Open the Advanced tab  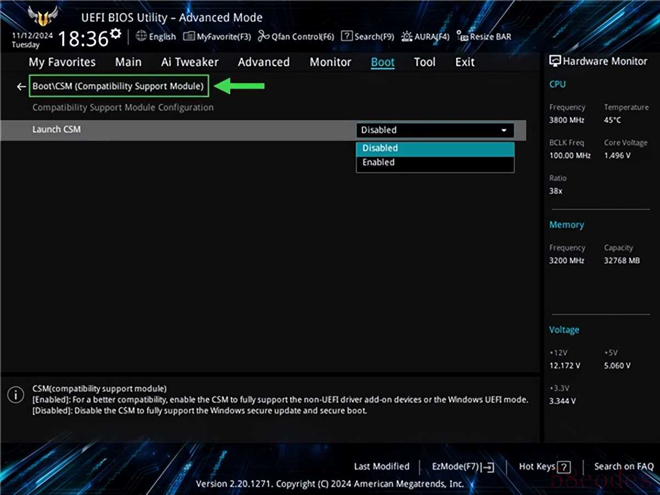tap(263, 62)
